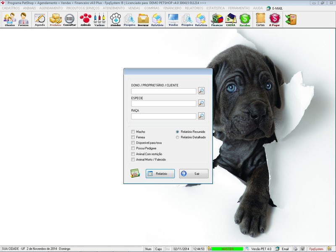Click the Atender paw icon
The image size is (336, 252).
point(115,19)
